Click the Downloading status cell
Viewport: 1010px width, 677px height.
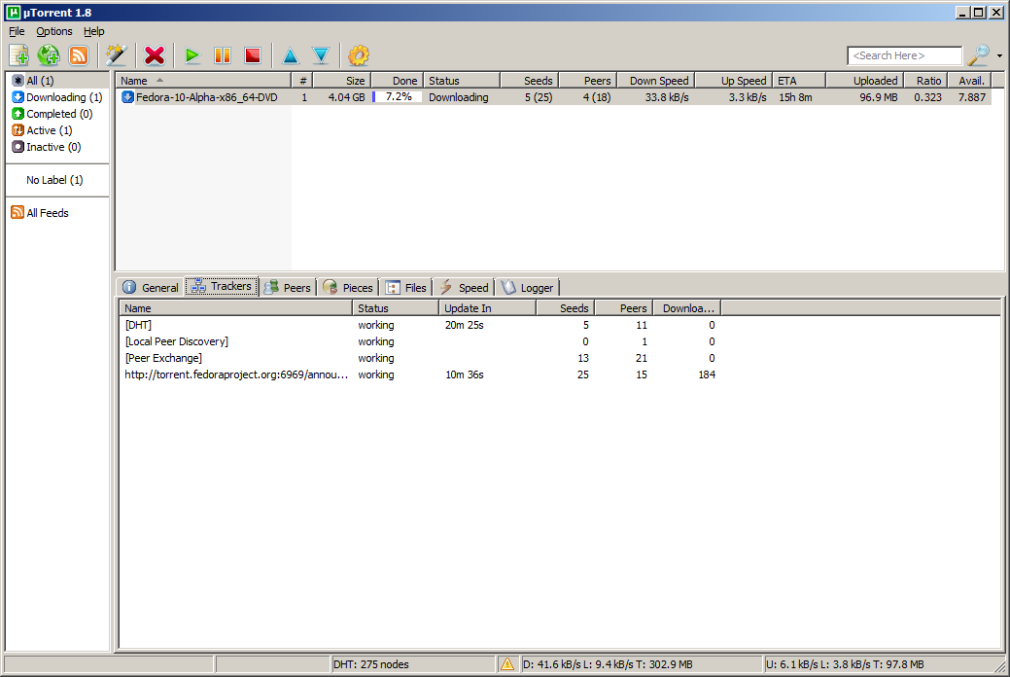point(459,97)
